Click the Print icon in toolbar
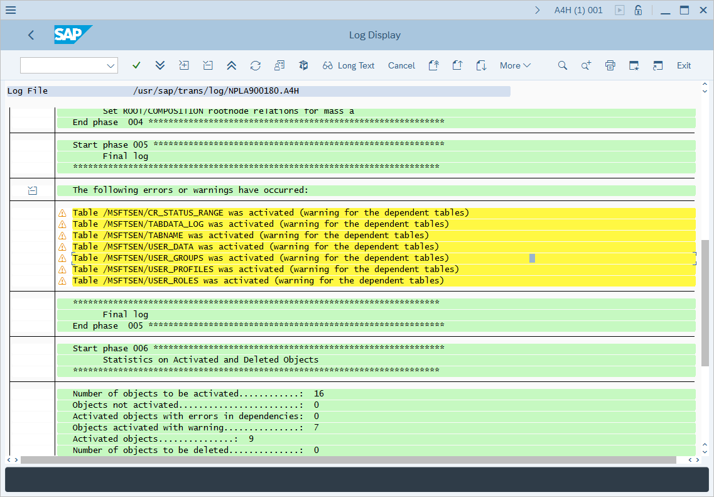The width and height of the screenshot is (714, 497). point(610,65)
